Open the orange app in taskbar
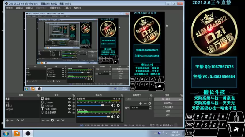The image size is (245, 137). click(x=17, y=134)
